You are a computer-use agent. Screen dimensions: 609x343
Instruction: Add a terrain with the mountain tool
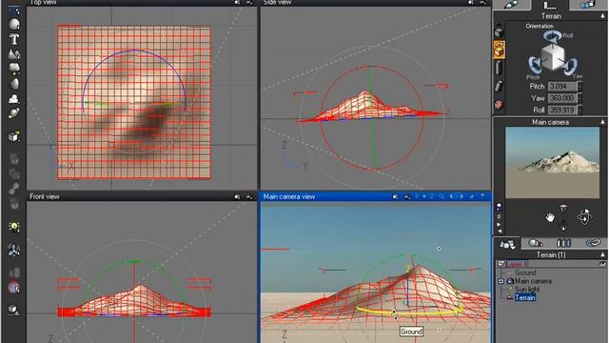tap(14, 53)
